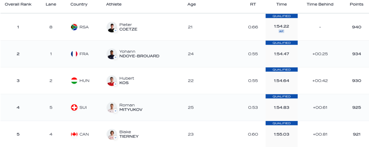Sort by the Overall Rank column header

(18, 4)
